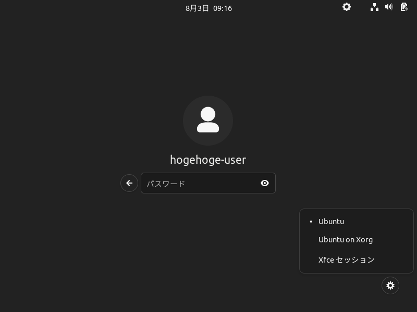
Task: Open the accessibility menu in top bar
Action: coord(346,7)
